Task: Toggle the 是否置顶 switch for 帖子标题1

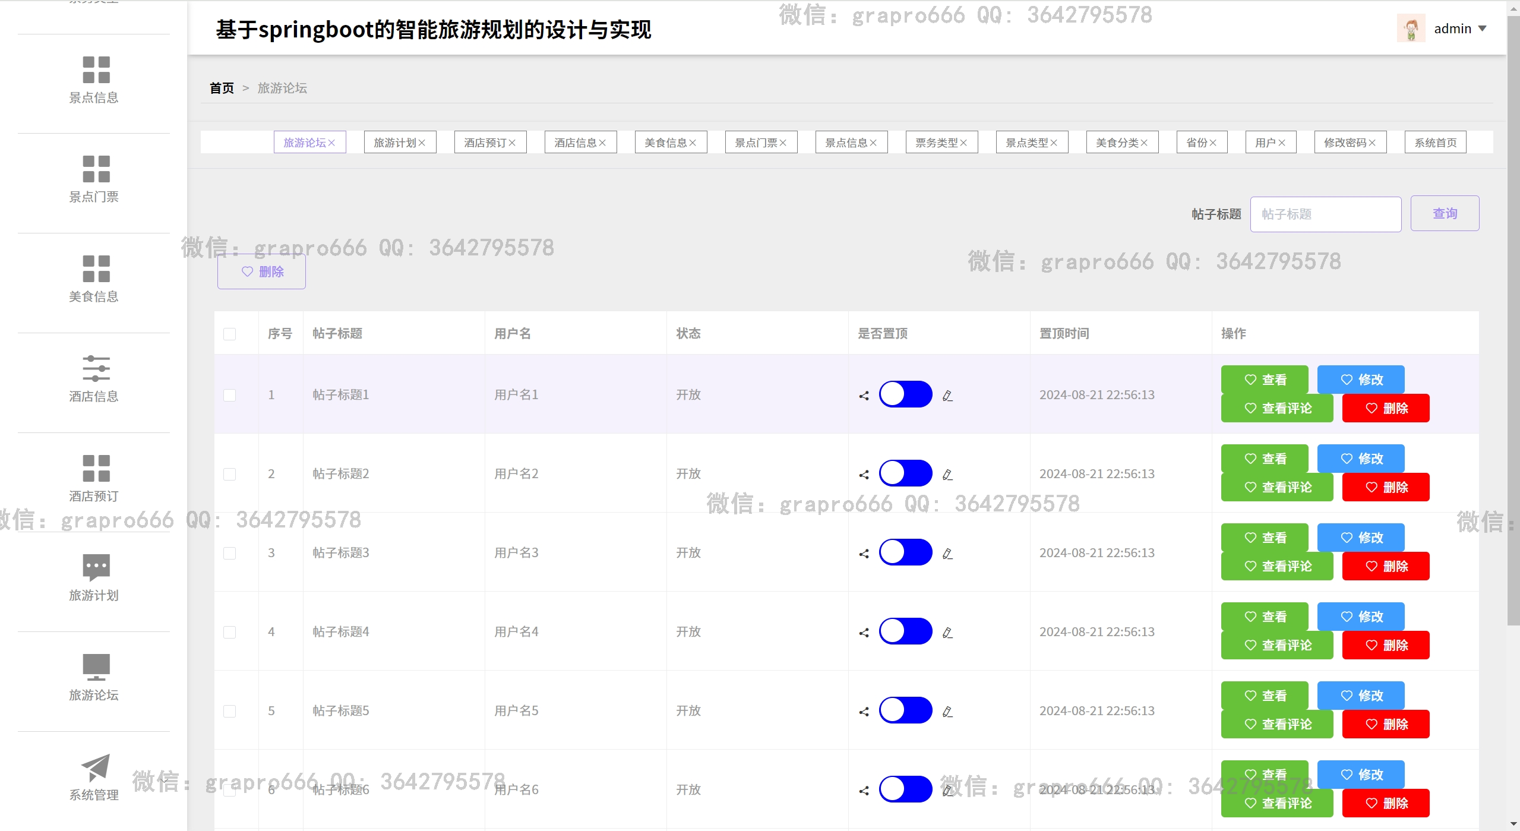Action: 905,394
